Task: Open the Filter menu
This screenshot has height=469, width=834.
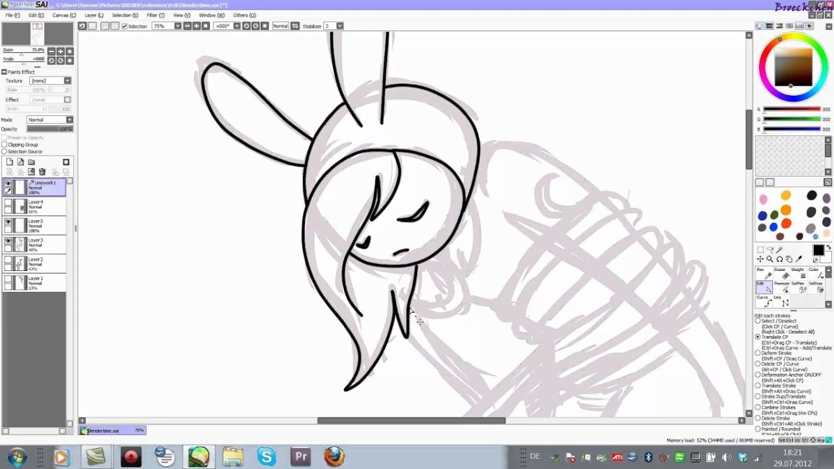Action: [x=155, y=15]
